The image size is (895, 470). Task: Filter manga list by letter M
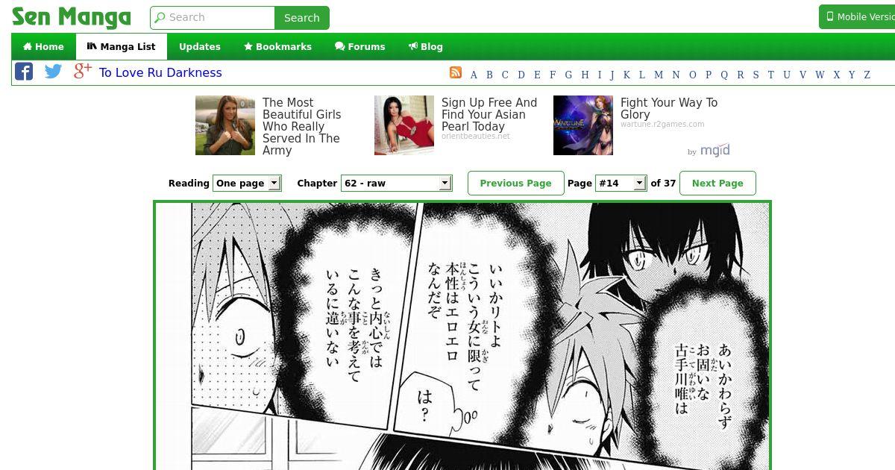click(x=659, y=75)
